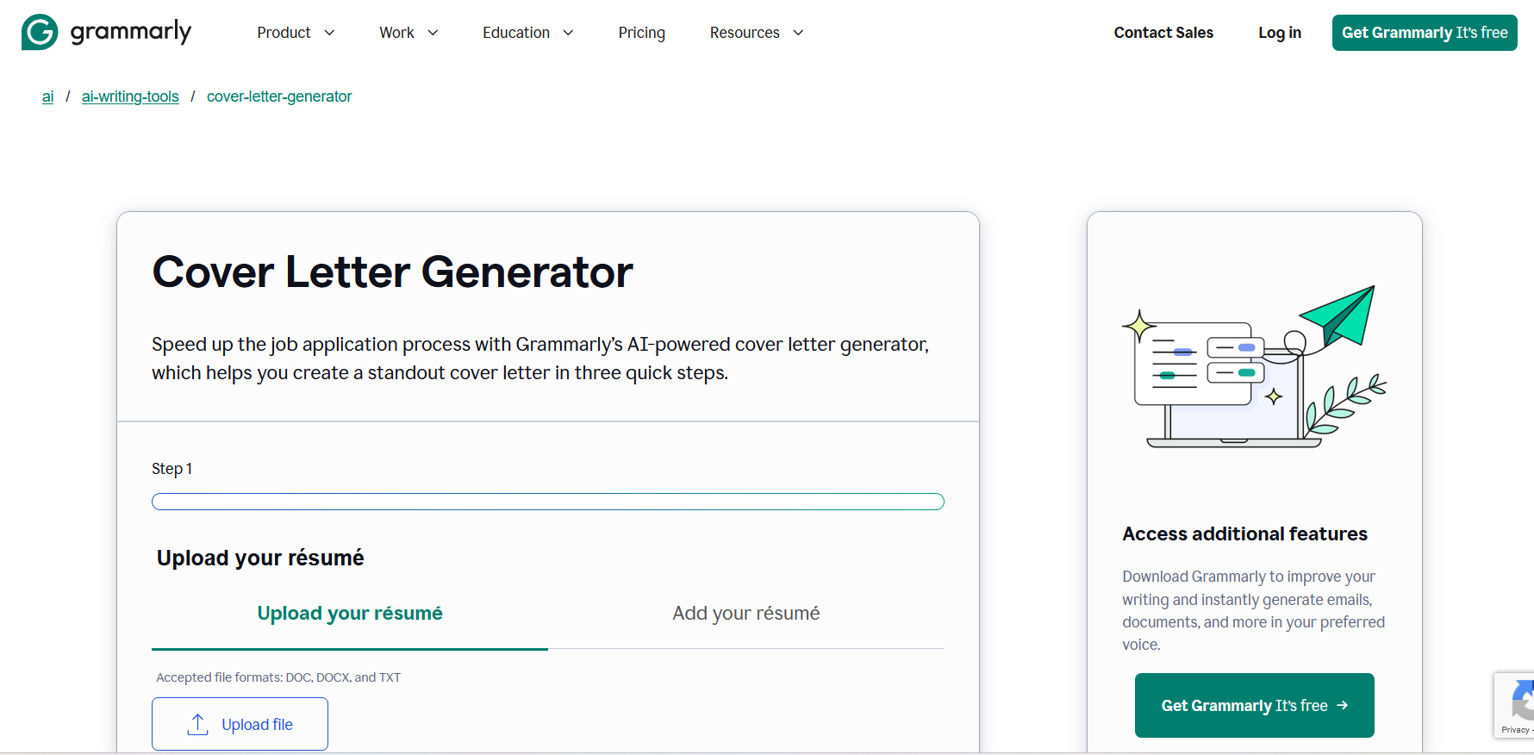Switch to Add your résumé tab

(x=746, y=614)
